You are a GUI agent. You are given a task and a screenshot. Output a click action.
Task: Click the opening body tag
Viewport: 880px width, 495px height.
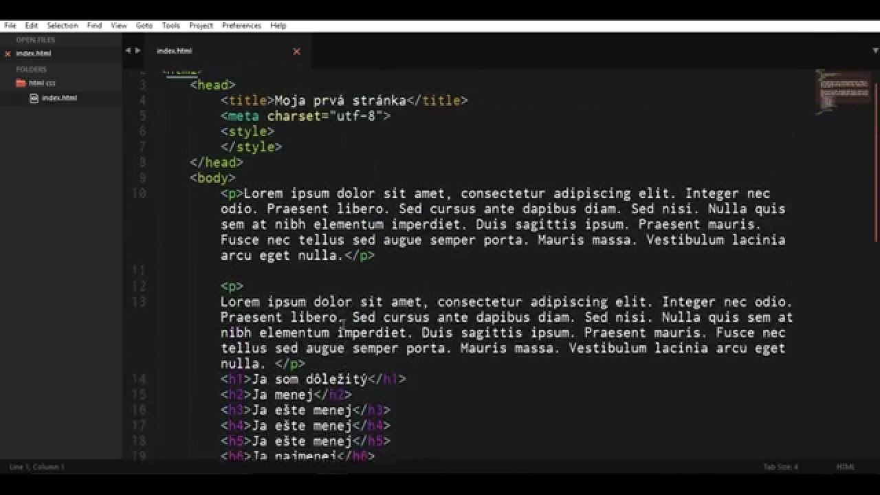pyautogui.click(x=212, y=178)
